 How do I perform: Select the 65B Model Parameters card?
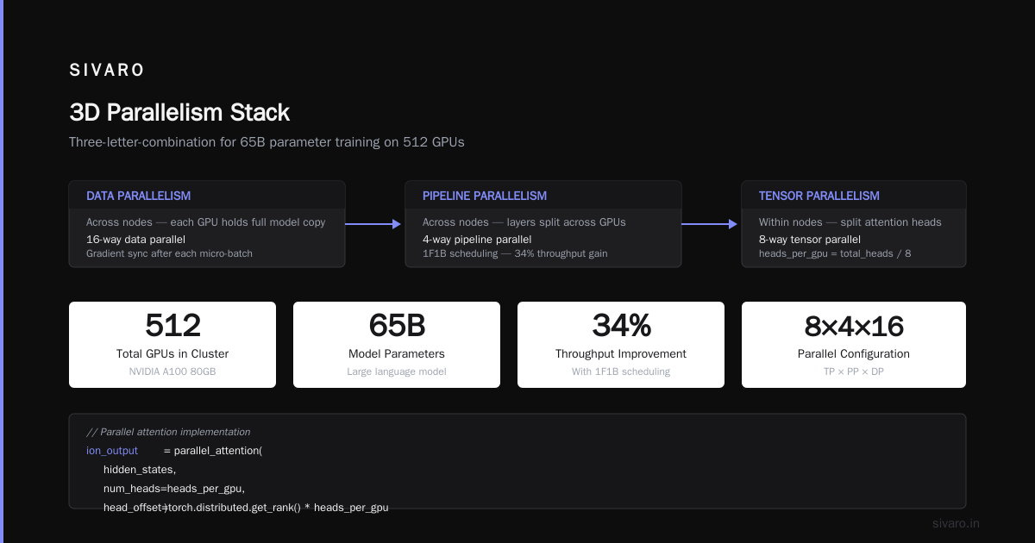(x=397, y=345)
